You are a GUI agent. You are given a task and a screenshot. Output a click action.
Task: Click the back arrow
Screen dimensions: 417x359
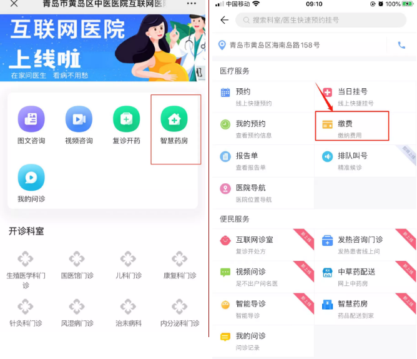[x=225, y=20]
